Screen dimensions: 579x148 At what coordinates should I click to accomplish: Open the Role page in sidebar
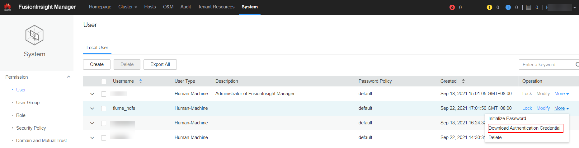[x=21, y=115]
